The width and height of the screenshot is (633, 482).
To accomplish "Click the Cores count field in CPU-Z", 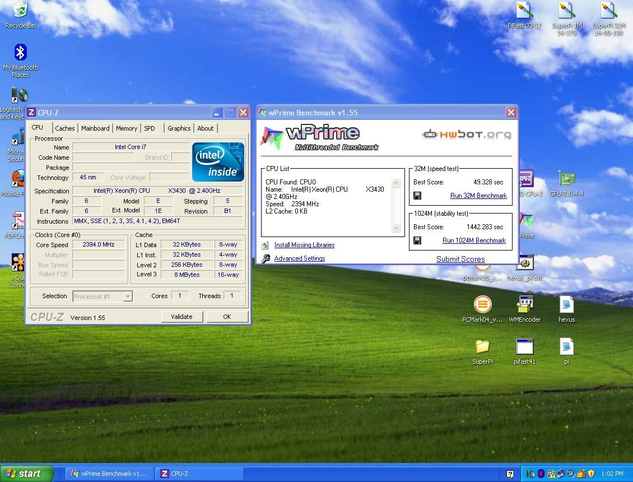I will [180, 296].
